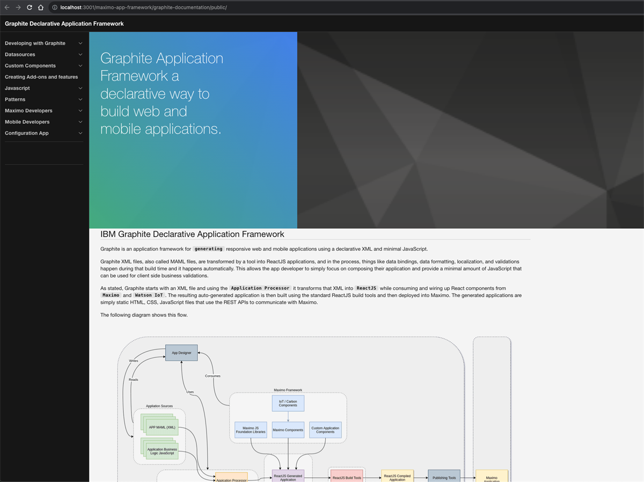
Task: Expand the Developing with Graphite section chevron
Action: [80, 43]
